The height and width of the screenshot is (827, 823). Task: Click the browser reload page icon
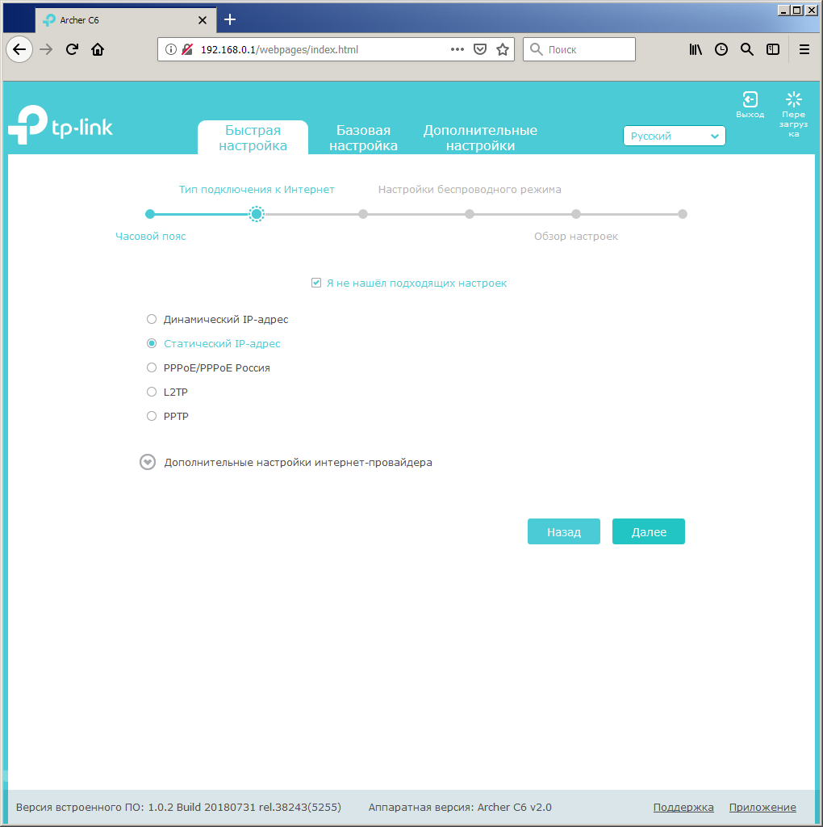(x=72, y=49)
